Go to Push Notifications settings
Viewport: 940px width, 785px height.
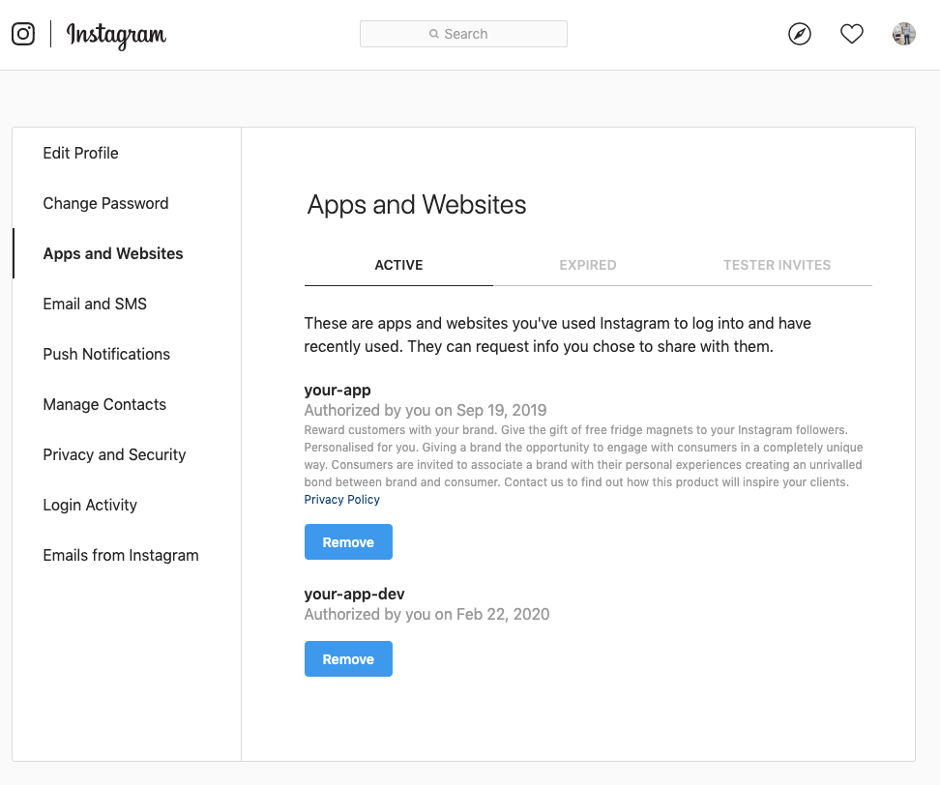[x=106, y=354]
